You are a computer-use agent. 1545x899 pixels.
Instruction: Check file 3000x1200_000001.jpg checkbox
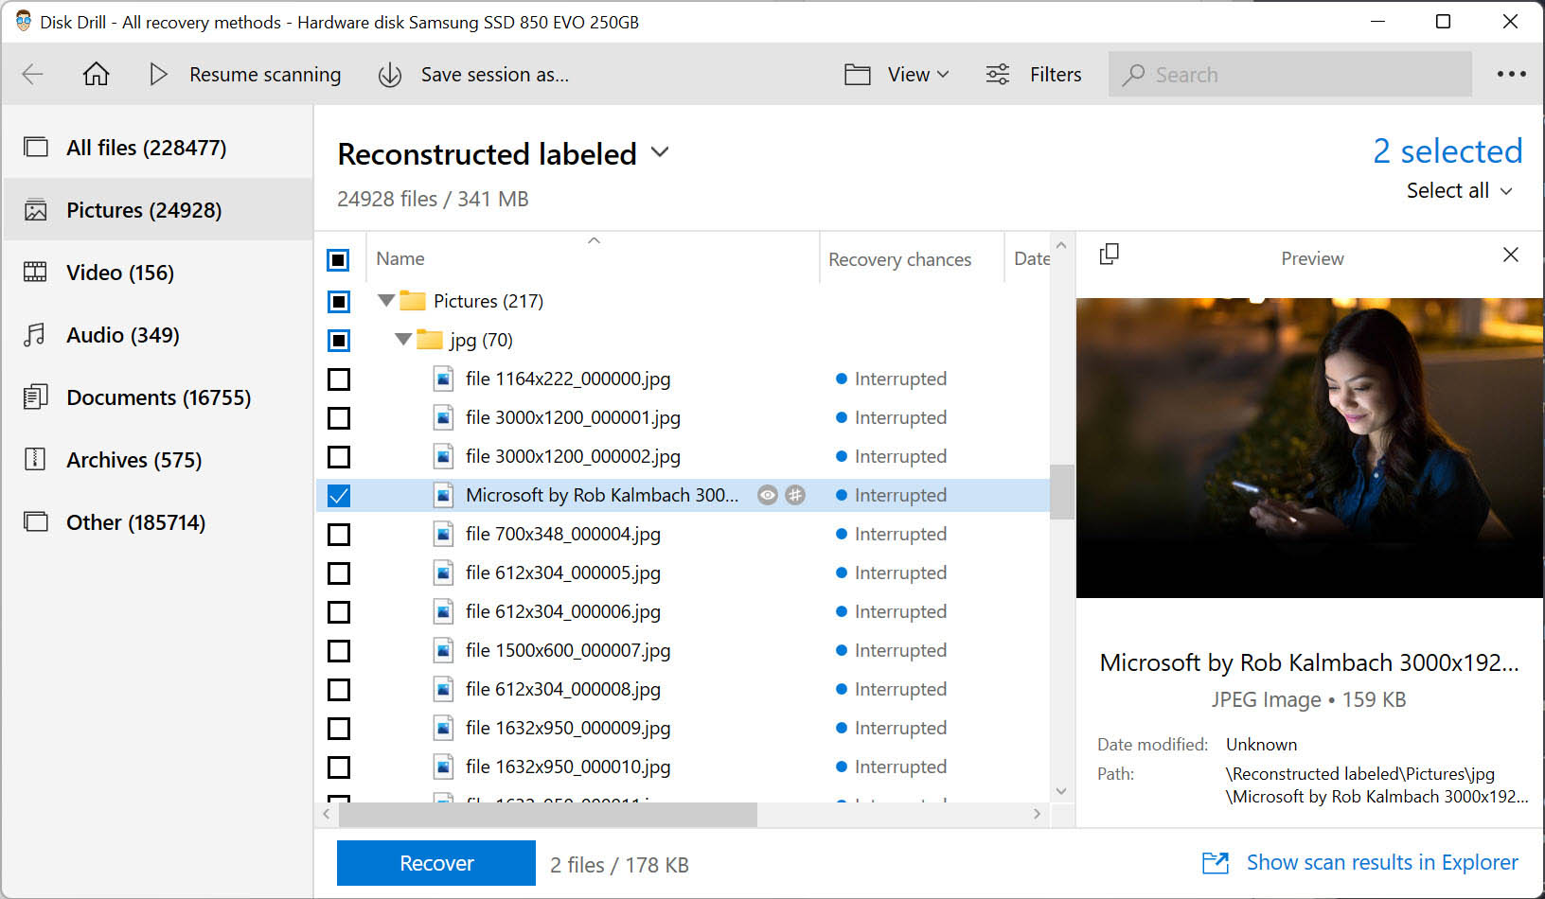click(338, 417)
